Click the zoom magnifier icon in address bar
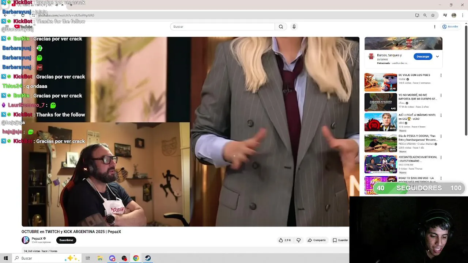Viewport: 468px width, 263px height. [x=425, y=15]
